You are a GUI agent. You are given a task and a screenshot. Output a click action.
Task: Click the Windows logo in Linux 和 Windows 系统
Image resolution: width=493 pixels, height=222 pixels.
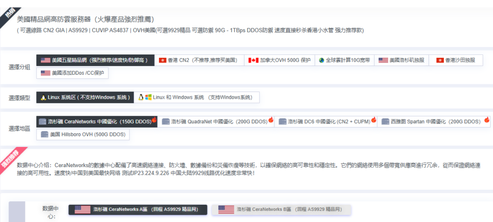tap(148, 97)
